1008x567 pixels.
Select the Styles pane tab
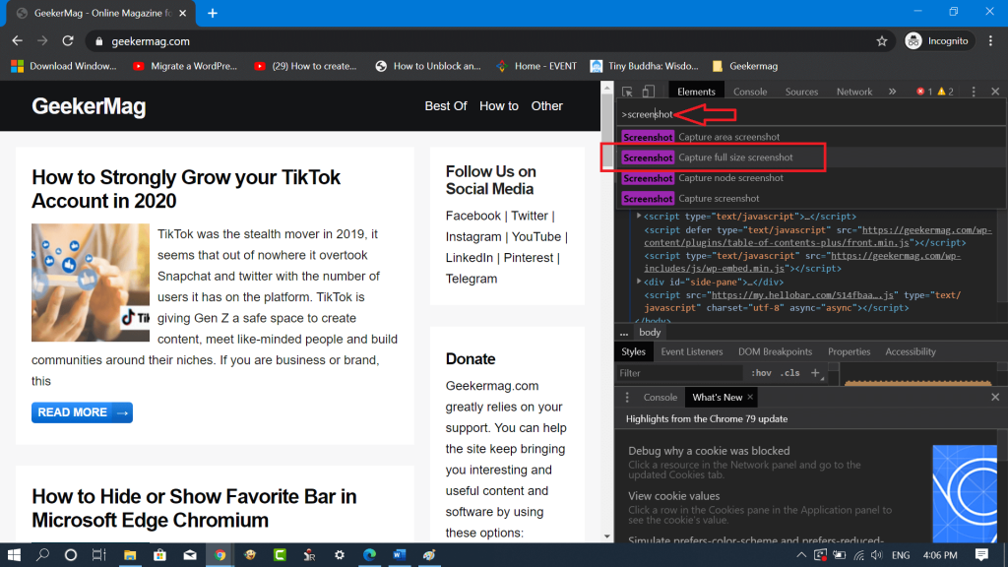coord(633,351)
